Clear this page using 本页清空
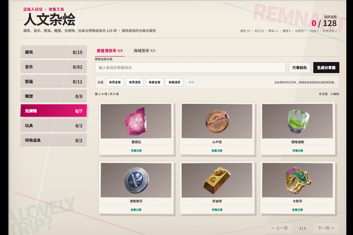This screenshot has width=353, height=235. coord(135,82)
